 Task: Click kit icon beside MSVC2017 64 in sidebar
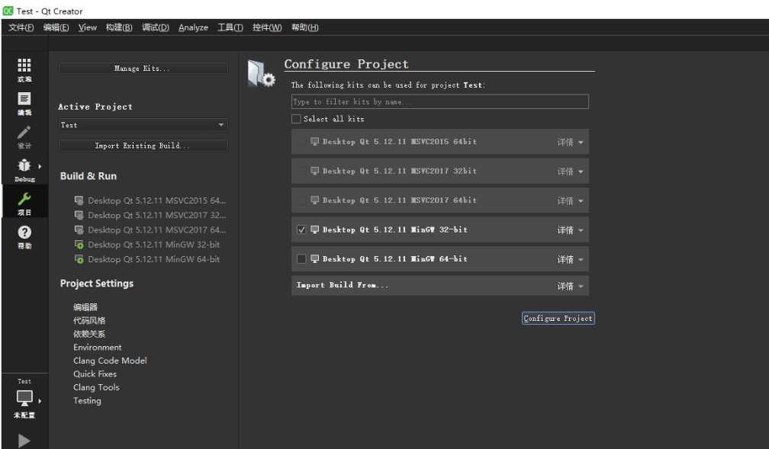point(79,229)
